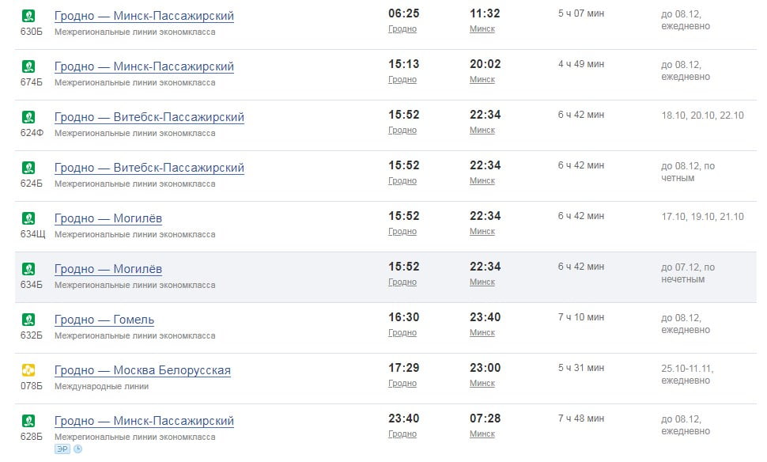
Task: Click the green train icon for 630Б
Action: point(28,16)
